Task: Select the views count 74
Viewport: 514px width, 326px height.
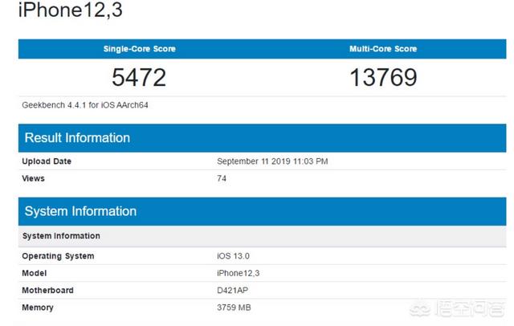Action: [222, 178]
